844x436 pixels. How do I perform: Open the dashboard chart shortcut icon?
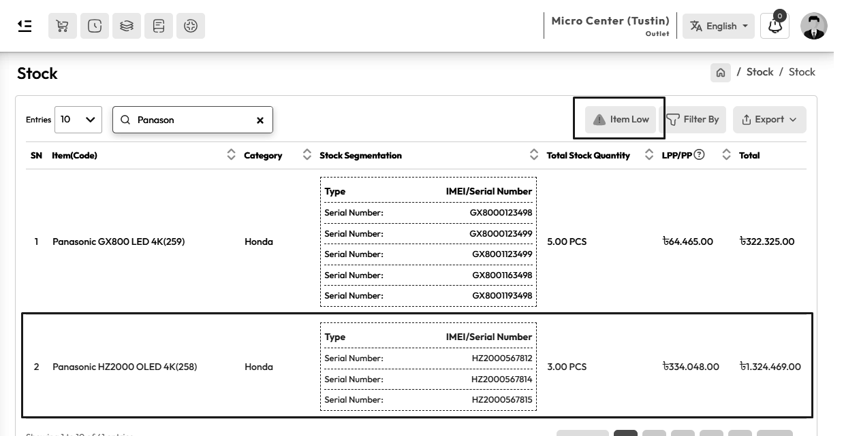[x=191, y=26]
